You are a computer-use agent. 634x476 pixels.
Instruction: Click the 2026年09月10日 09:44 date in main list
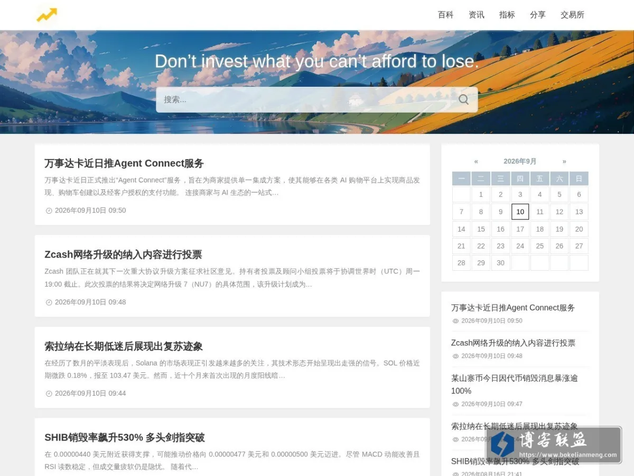tap(90, 393)
